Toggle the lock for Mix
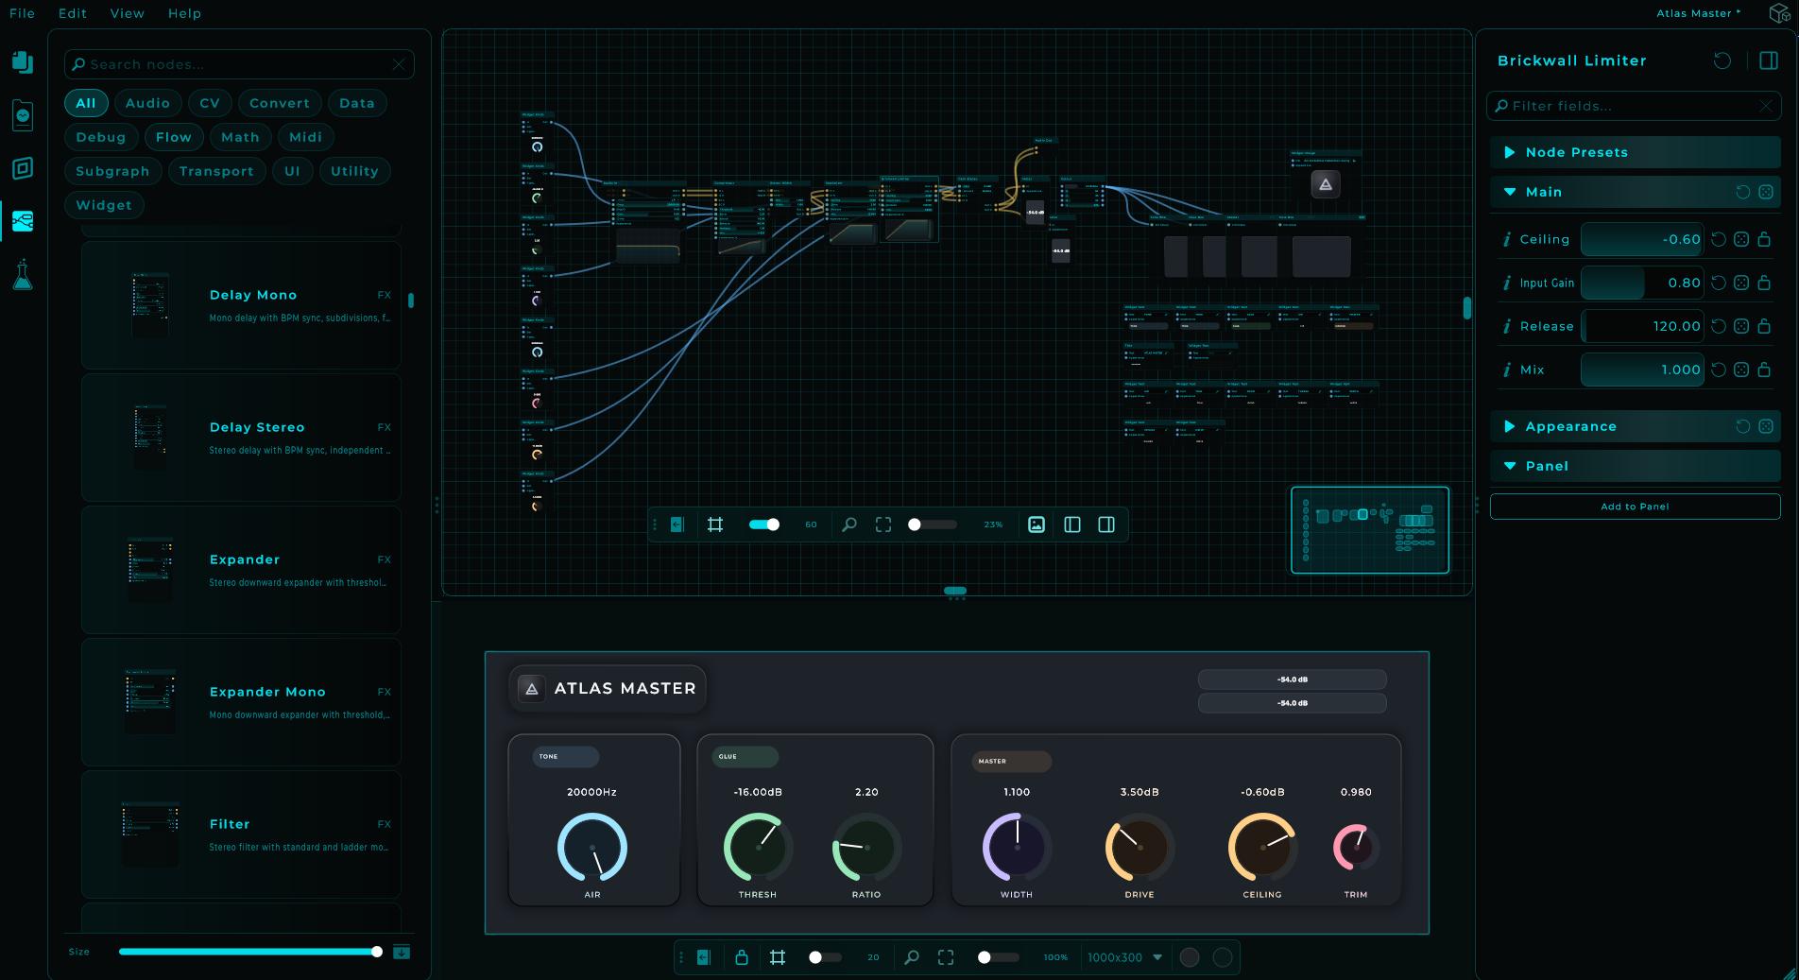This screenshot has height=980, width=1799. tap(1764, 370)
